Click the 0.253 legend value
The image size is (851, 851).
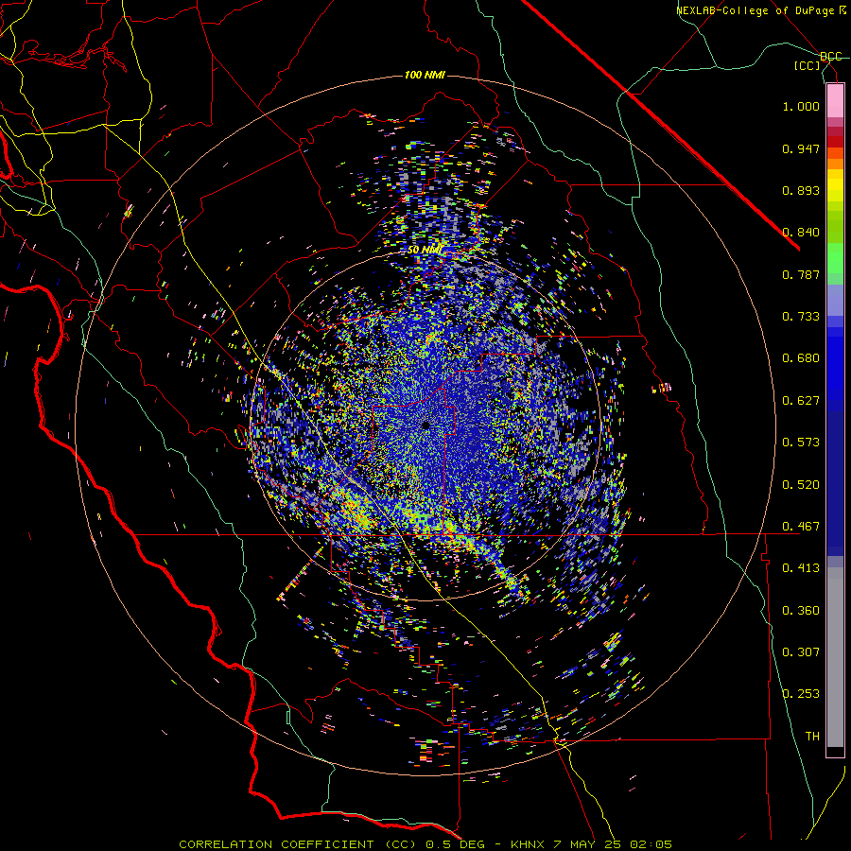coord(801,694)
